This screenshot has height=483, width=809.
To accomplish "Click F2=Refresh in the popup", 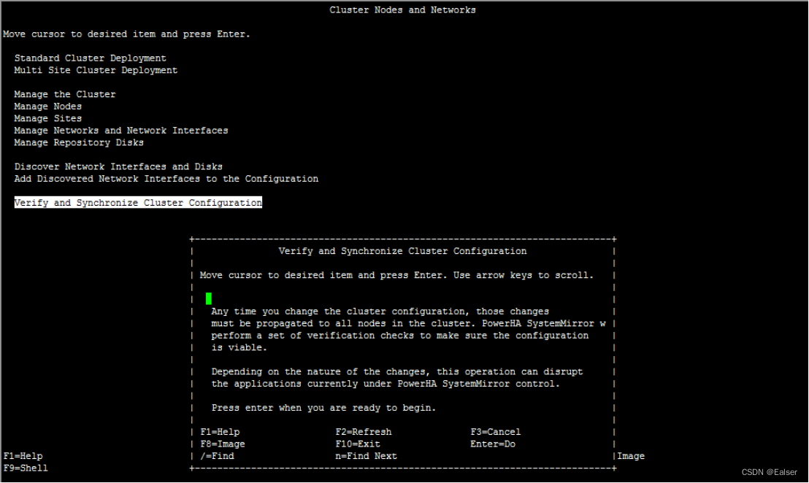I will (365, 431).
